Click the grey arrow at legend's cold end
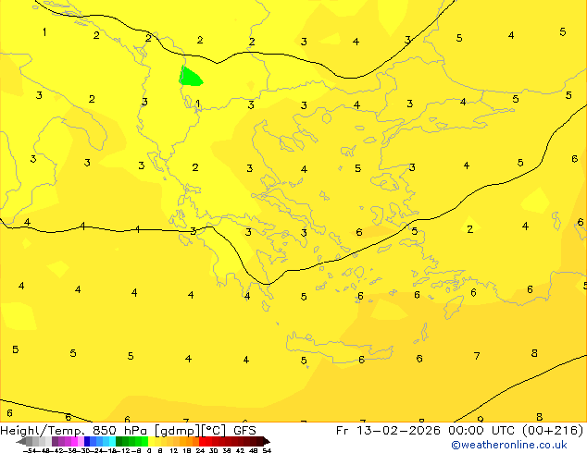Image resolution: width=587 pixels, height=453 pixels. (21, 441)
